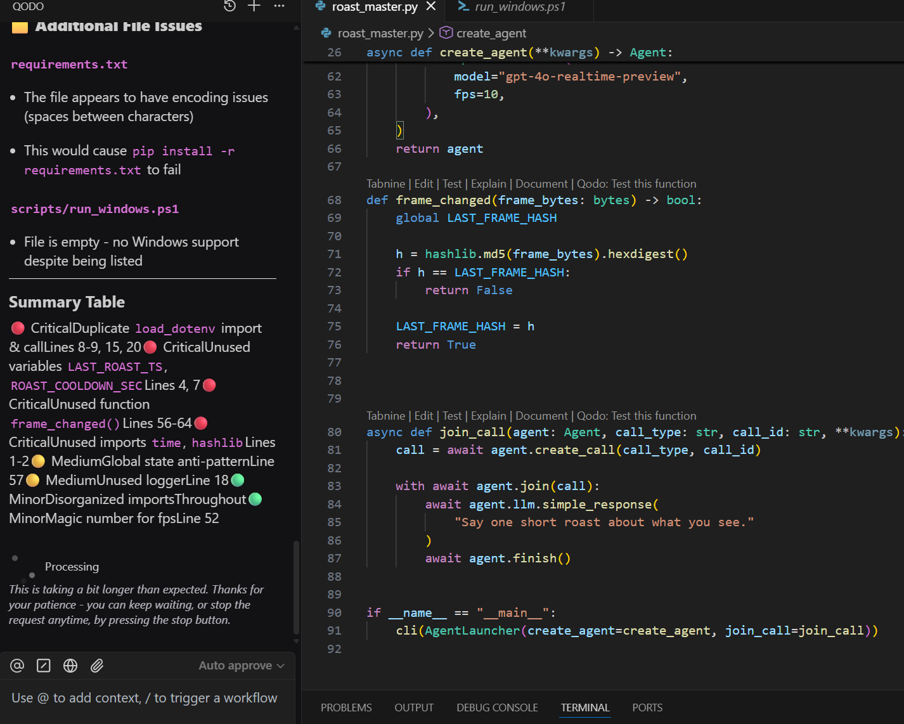Click the requirements.txt heading in chat
904x724 pixels.
tap(69, 64)
